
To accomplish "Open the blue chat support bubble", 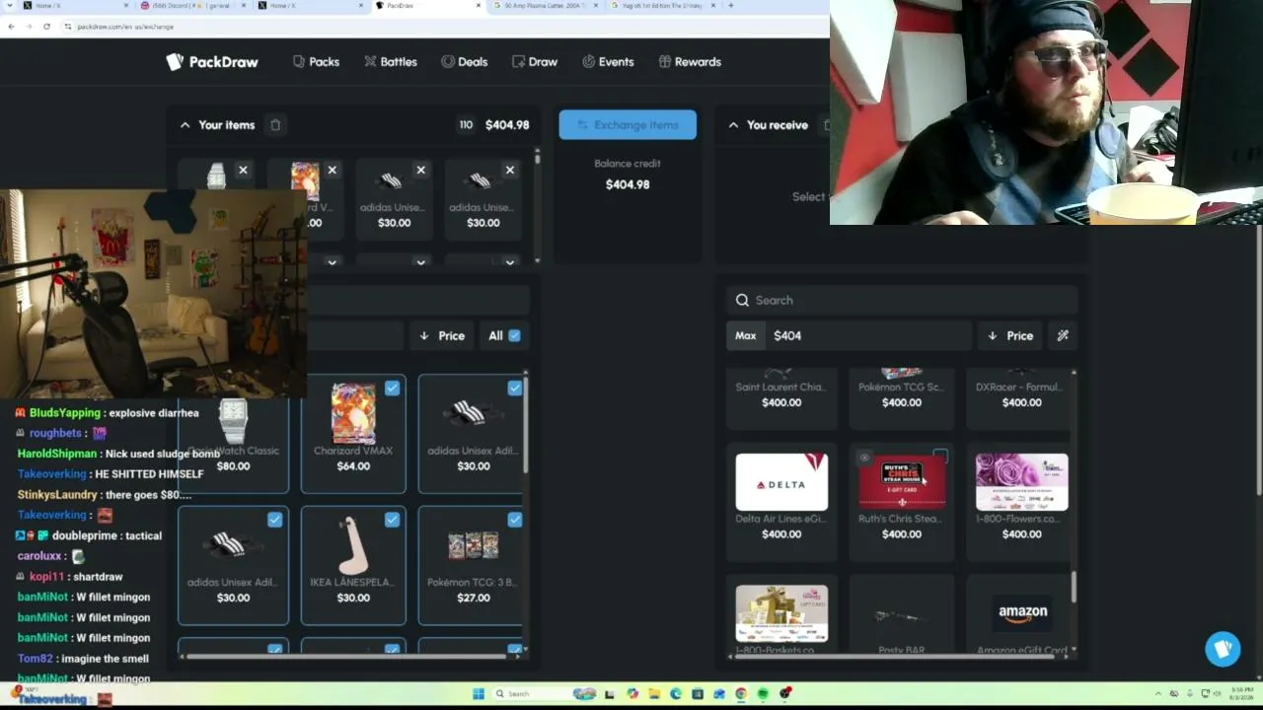I will (x=1223, y=648).
